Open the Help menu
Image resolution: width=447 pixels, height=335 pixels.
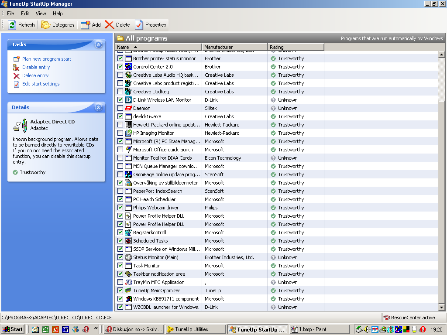tap(58, 14)
